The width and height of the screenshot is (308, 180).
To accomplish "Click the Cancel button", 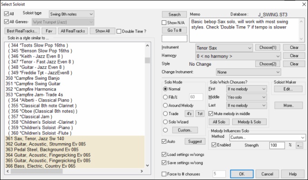I will [x=267, y=174].
